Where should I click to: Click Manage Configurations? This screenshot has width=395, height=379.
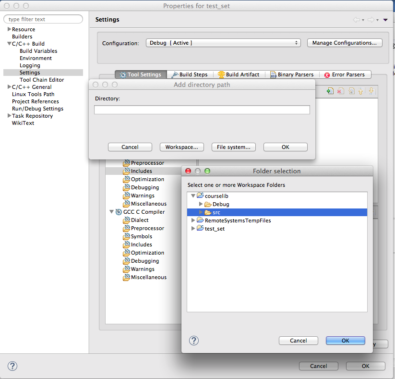pos(345,43)
